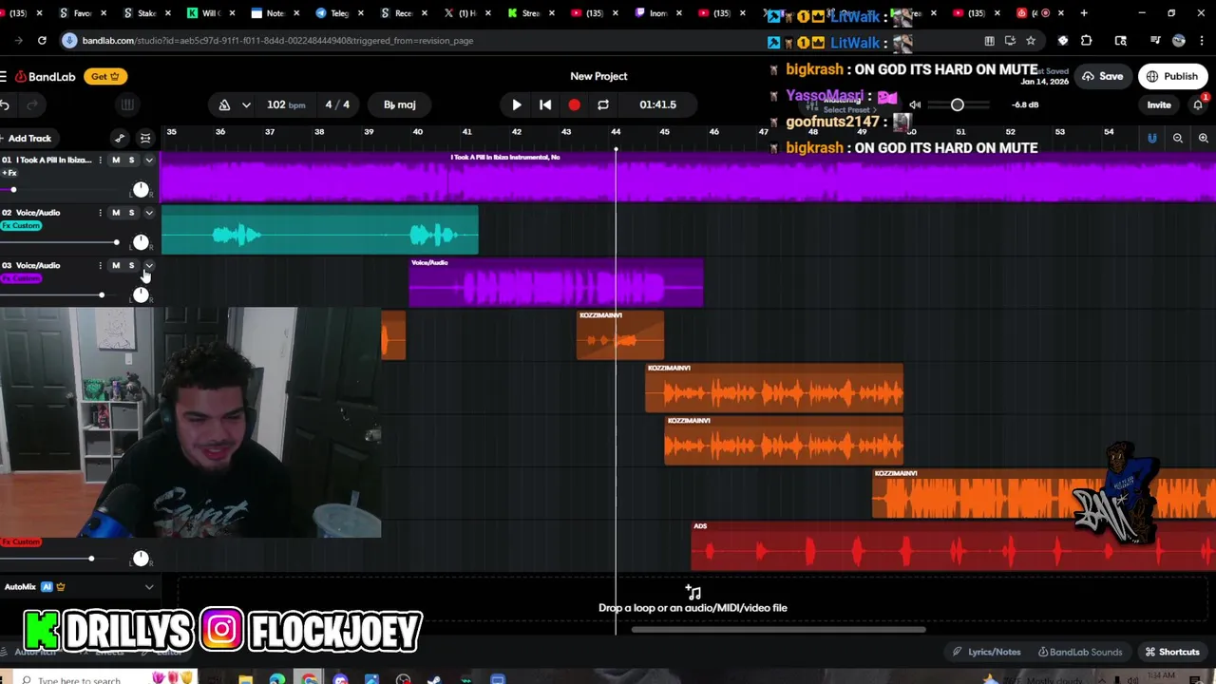Click the BandLab logo
Viewport: 1216px width, 684px height.
45,76
